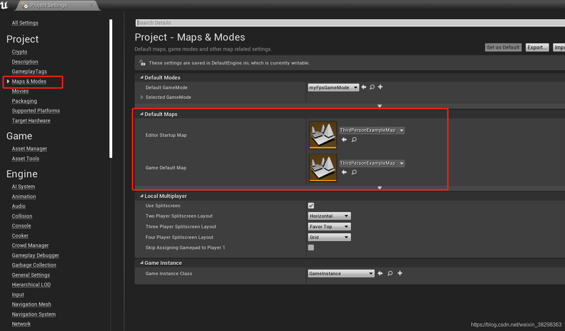Screen dimensions: 565x331
Task: Browse to Game Default Map in content browser
Action: pyautogui.click(x=354, y=172)
